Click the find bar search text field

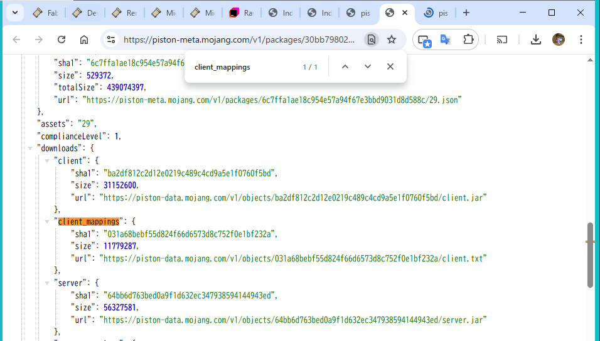click(x=245, y=66)
